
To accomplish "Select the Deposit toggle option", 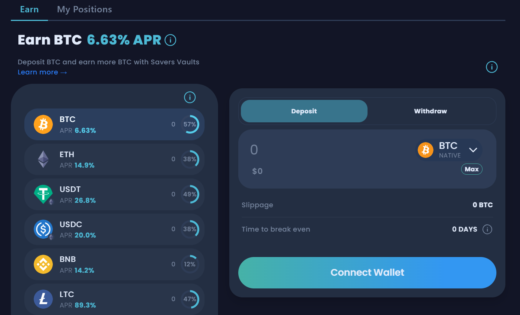I will point(304,111).
